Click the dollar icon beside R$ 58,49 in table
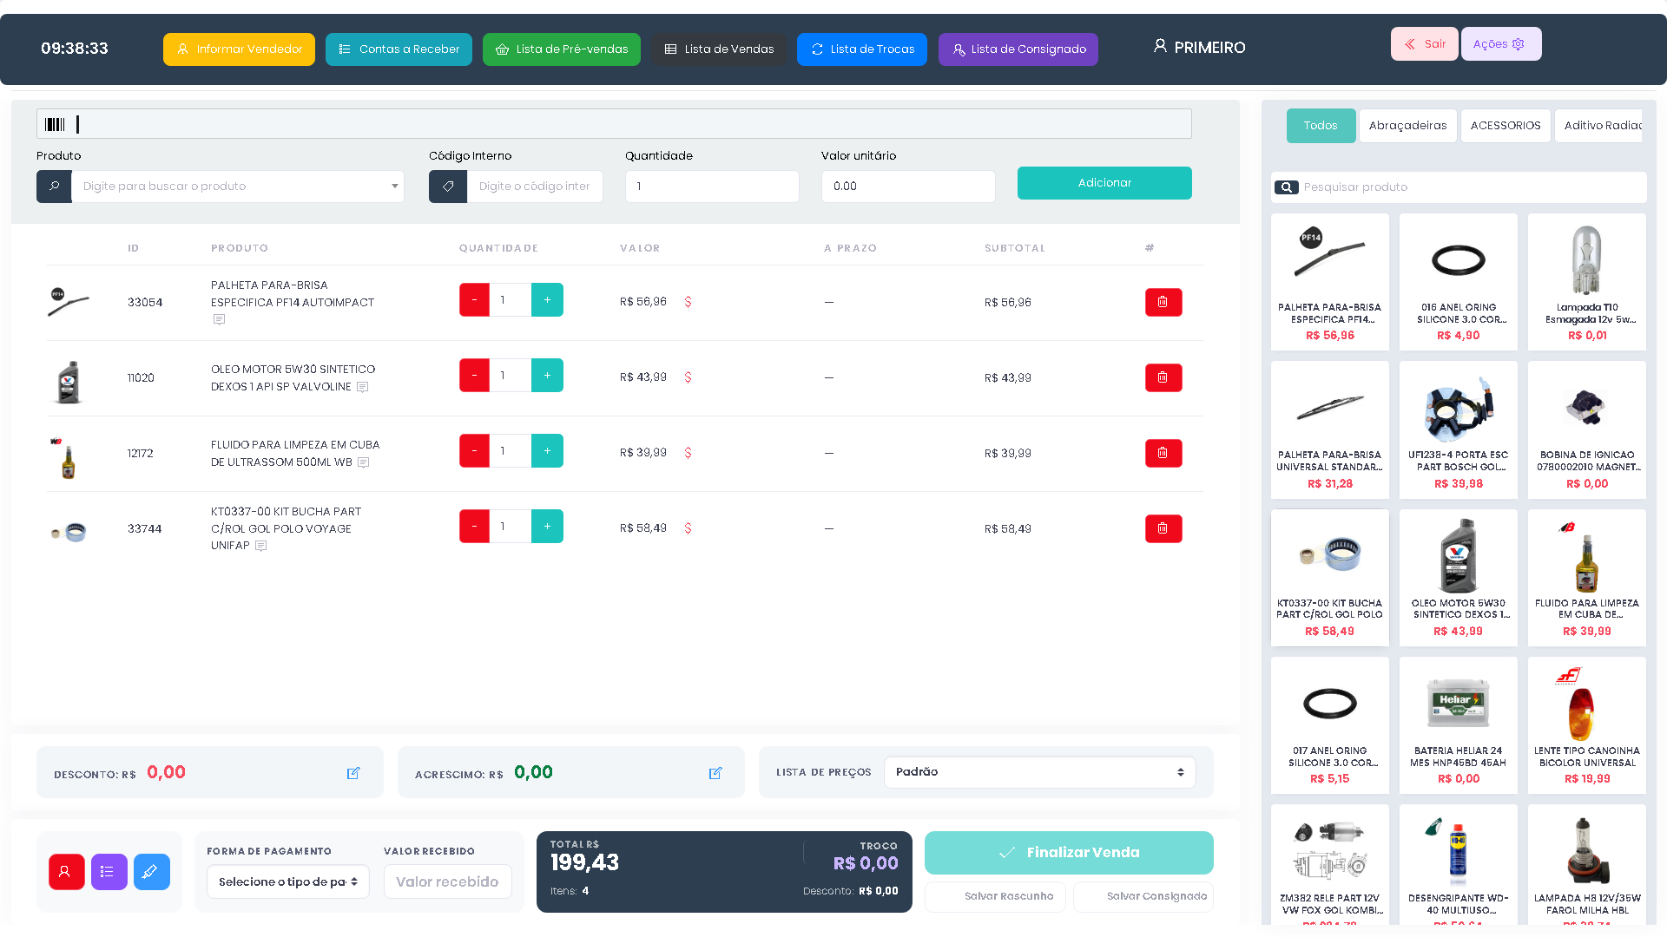This screenshot has height=937, width=1667. [689, 528]
